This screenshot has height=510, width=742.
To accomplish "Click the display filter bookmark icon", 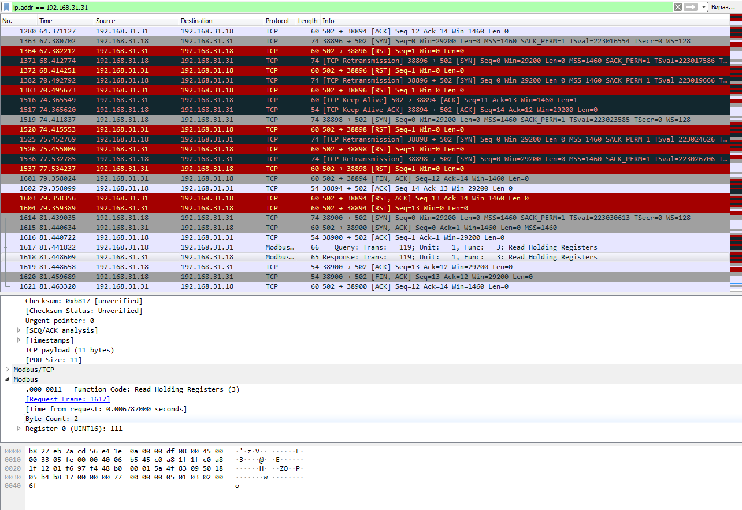I will click(x=6, y=7).
